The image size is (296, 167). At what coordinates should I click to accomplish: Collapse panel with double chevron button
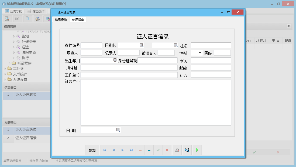click(289, 26)
